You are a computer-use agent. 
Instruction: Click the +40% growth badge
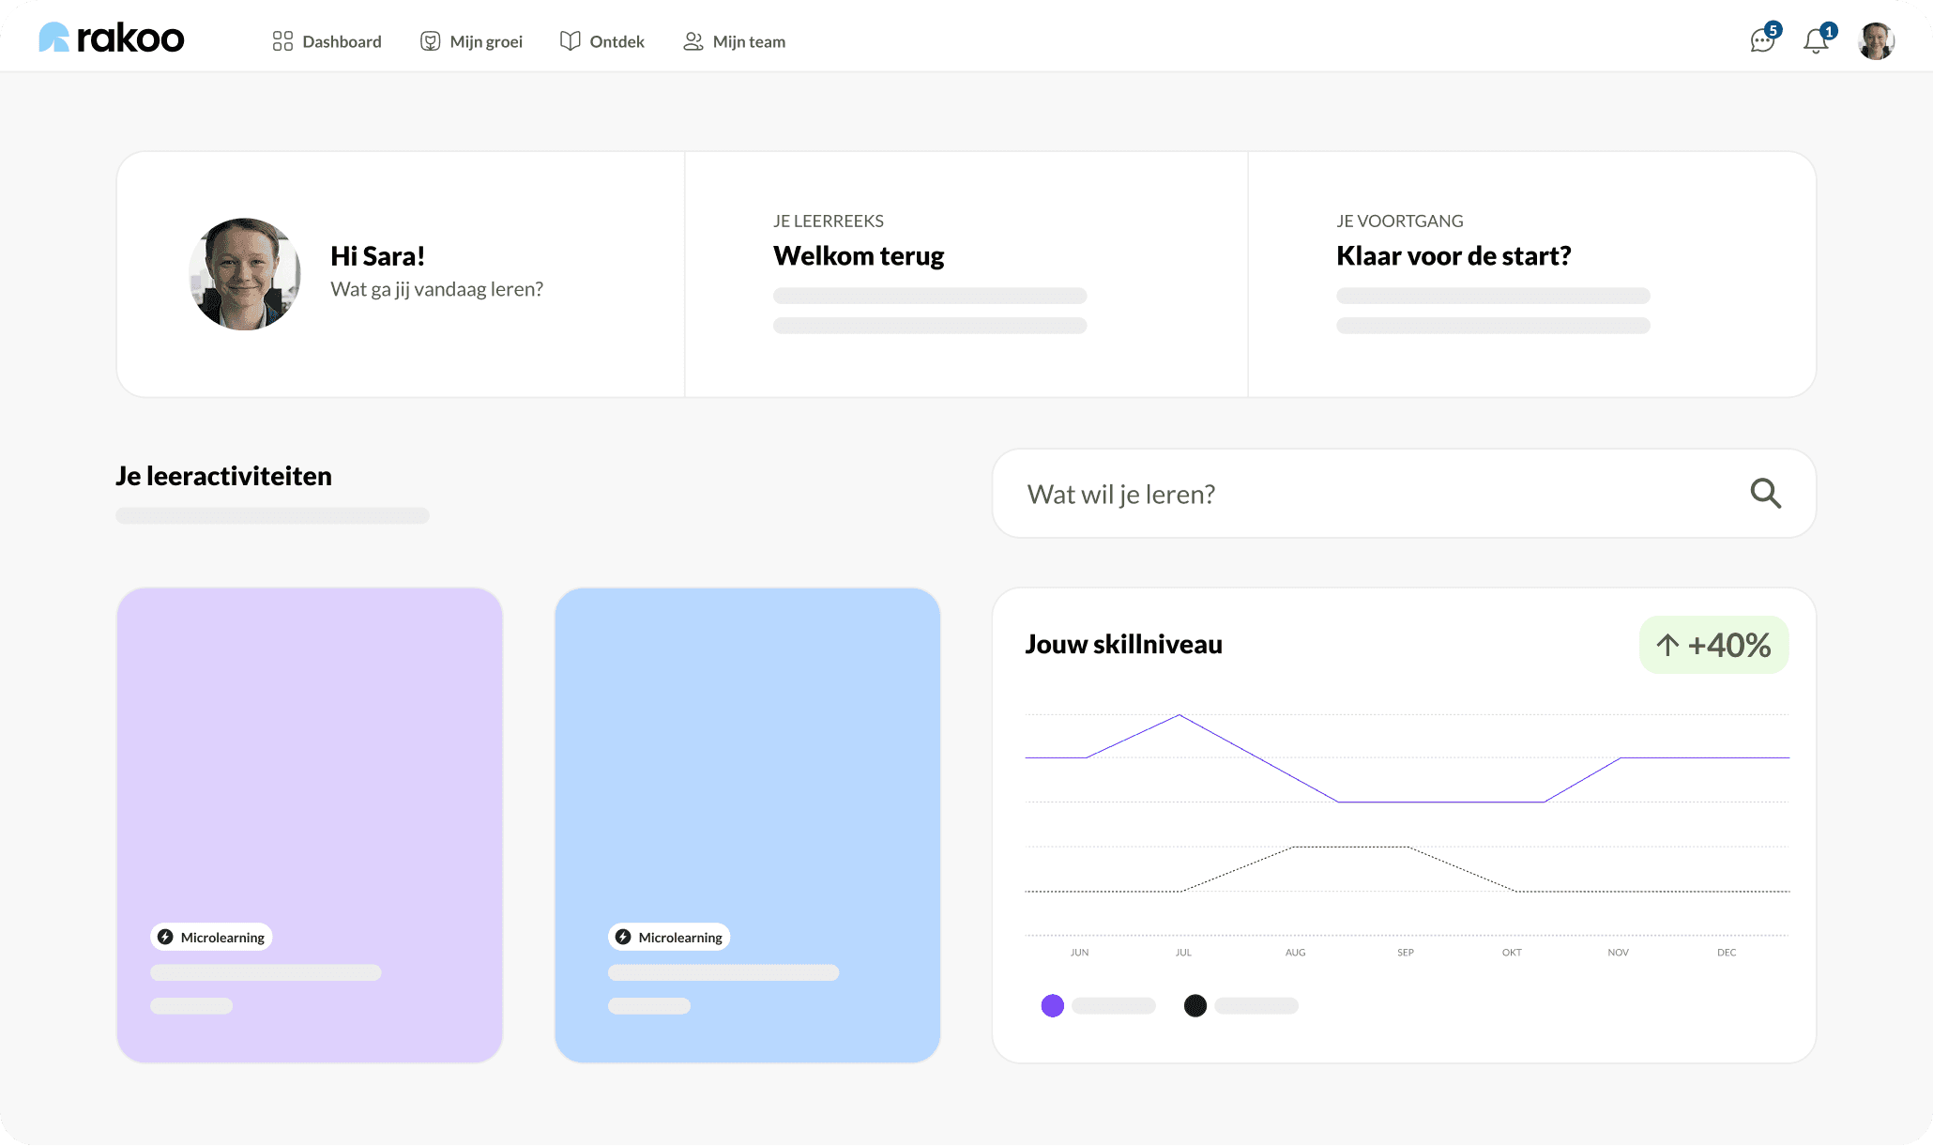1713,645
